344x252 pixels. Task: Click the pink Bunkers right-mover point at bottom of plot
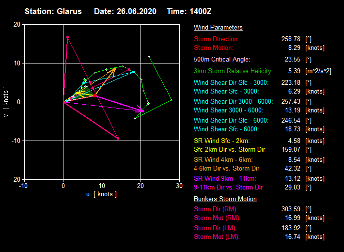pos(118,138)
